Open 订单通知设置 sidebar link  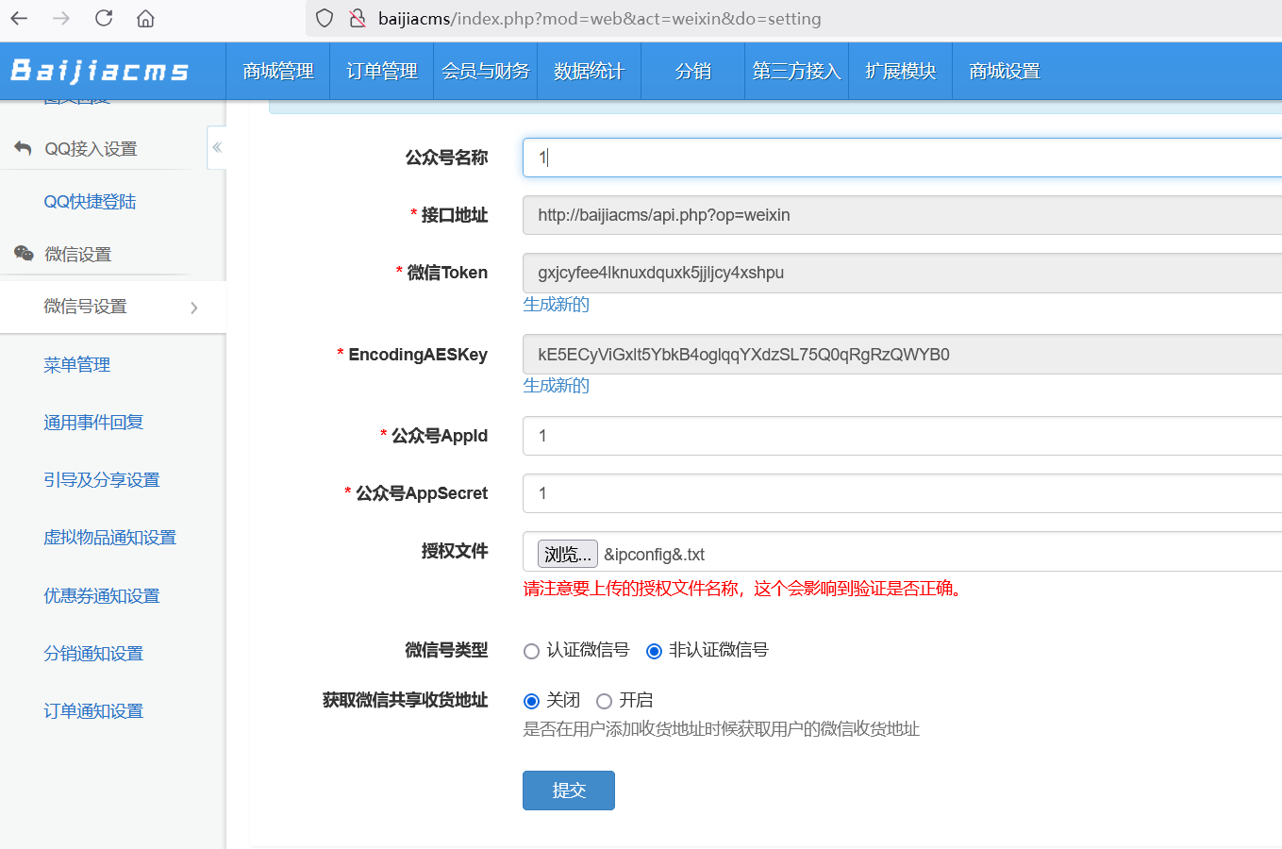93,711
